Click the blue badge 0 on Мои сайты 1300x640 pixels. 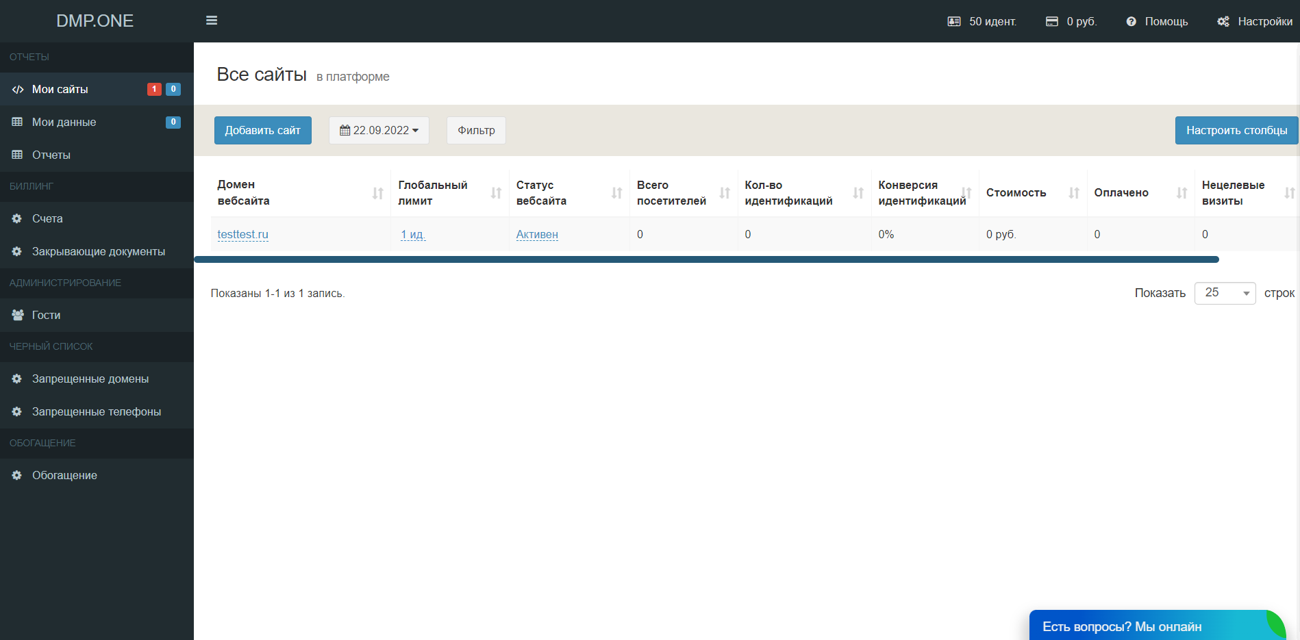[173, 89]
